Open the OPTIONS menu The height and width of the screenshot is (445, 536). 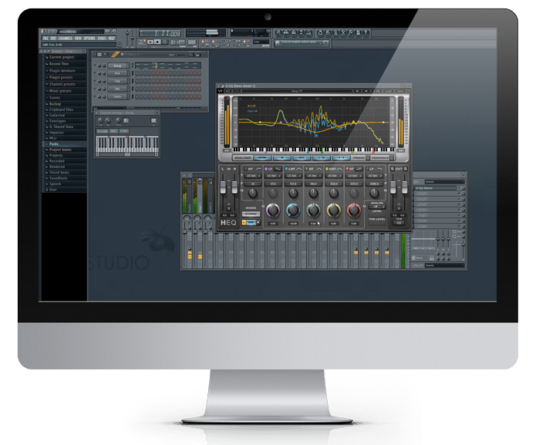tap(89, 37)
